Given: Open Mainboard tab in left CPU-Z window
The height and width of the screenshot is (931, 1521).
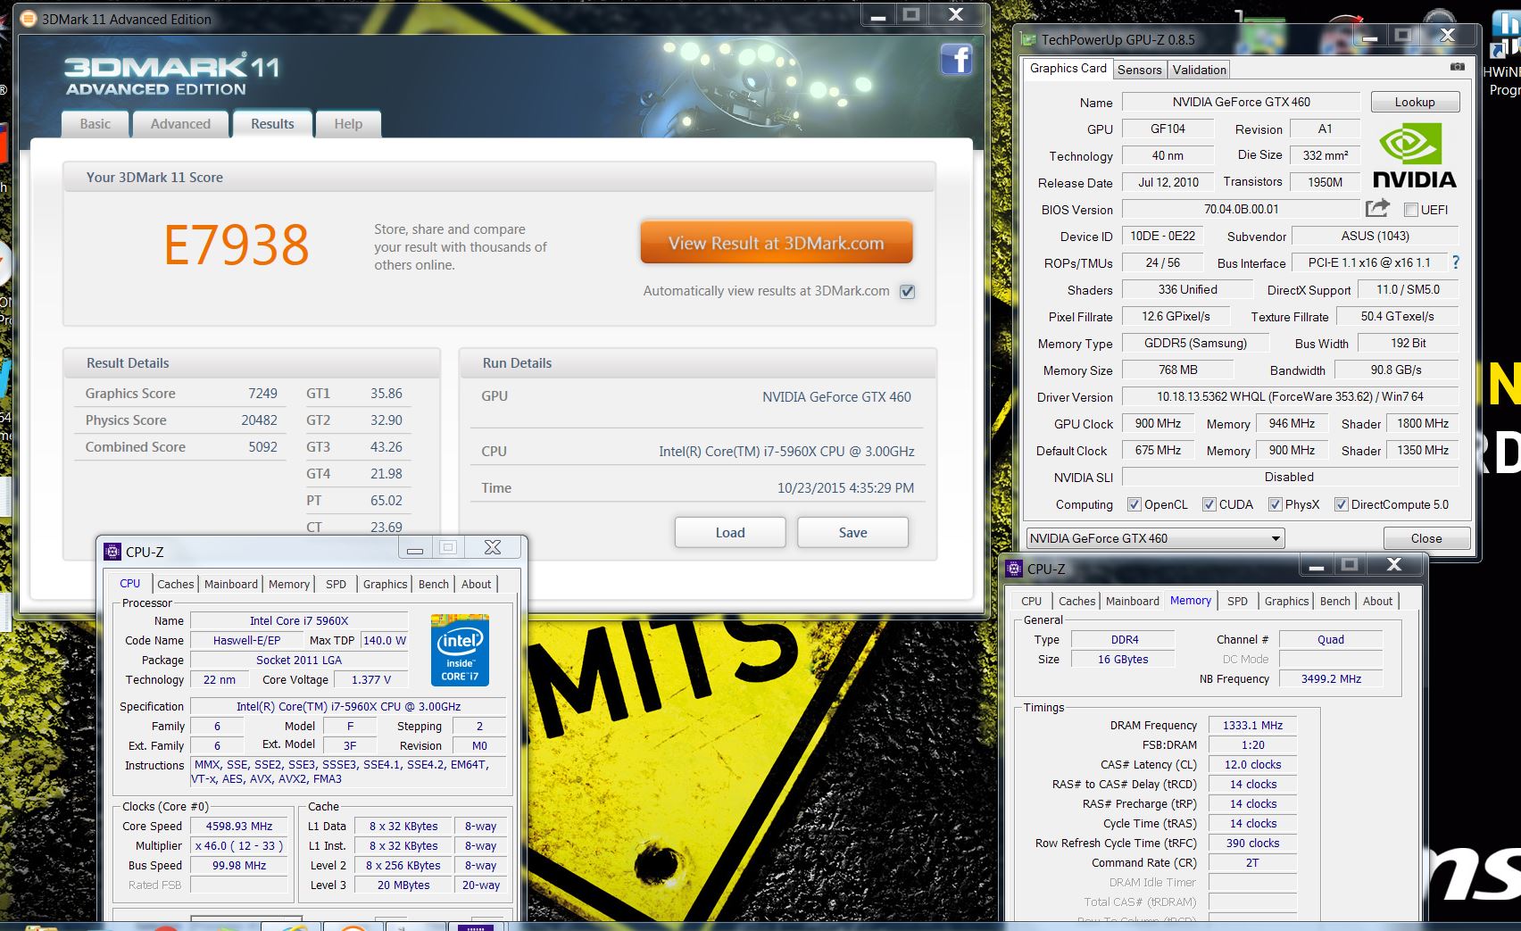Looking at the screenshot, I should click(x=231, y=584).
